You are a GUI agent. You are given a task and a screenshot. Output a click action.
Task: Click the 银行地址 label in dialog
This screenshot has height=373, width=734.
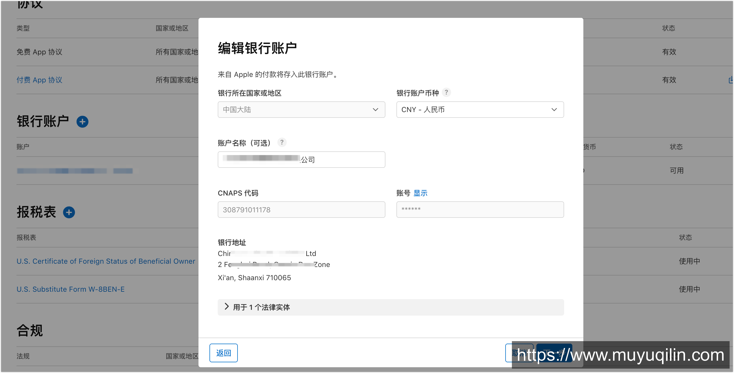coord(232,243)
